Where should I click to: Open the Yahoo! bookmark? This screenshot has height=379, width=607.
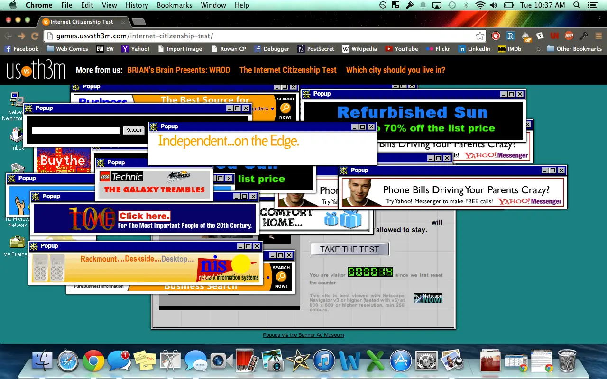(x=135, y=49)
